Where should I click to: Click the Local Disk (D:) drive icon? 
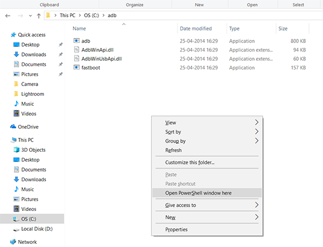click(16, 229)
